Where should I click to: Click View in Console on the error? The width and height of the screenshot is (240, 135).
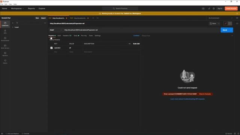(205, 94)
